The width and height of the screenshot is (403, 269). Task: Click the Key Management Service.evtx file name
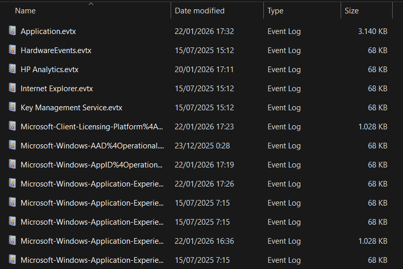(x=71, y=108)
